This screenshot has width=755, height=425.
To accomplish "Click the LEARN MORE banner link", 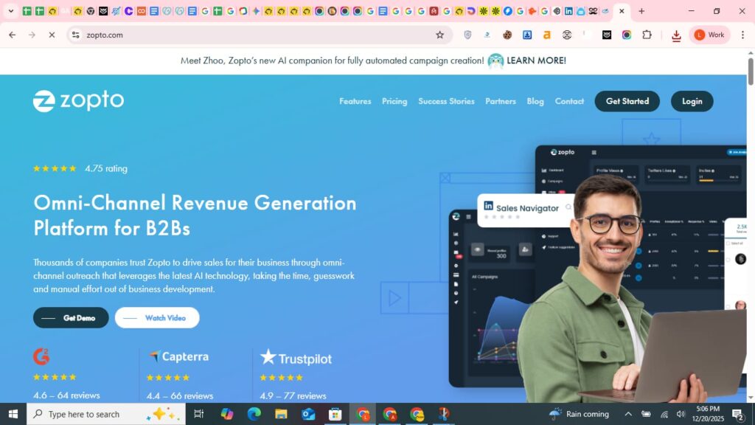I will point(536,61).
